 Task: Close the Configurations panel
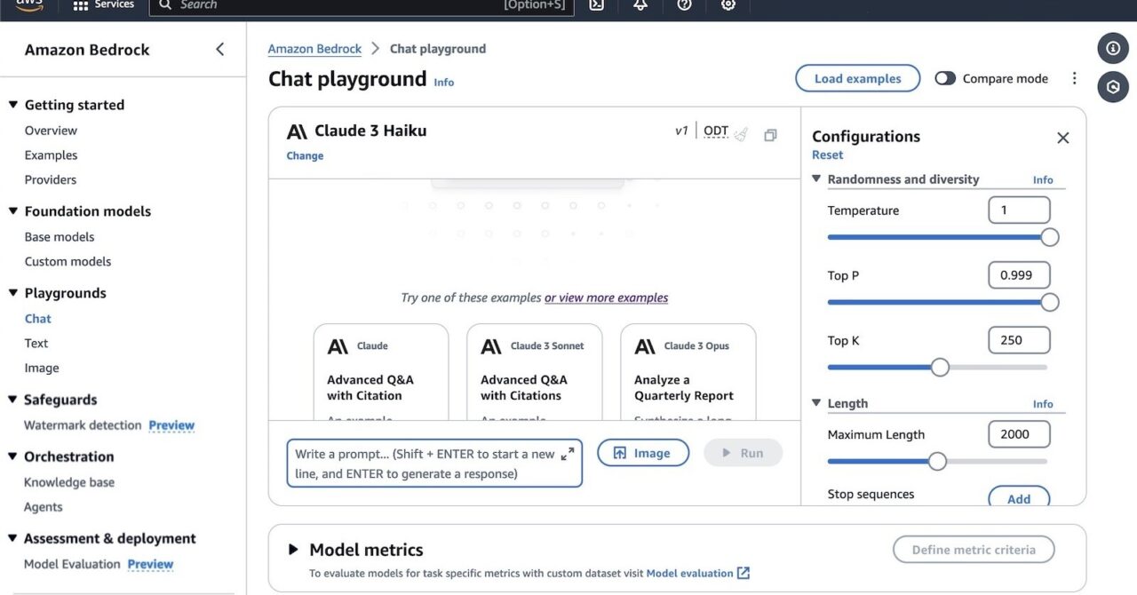pyautogui.click(x=1062, y=138)
